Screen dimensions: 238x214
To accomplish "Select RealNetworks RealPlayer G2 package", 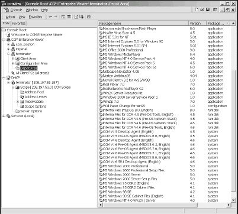I will tap(123, 89).
